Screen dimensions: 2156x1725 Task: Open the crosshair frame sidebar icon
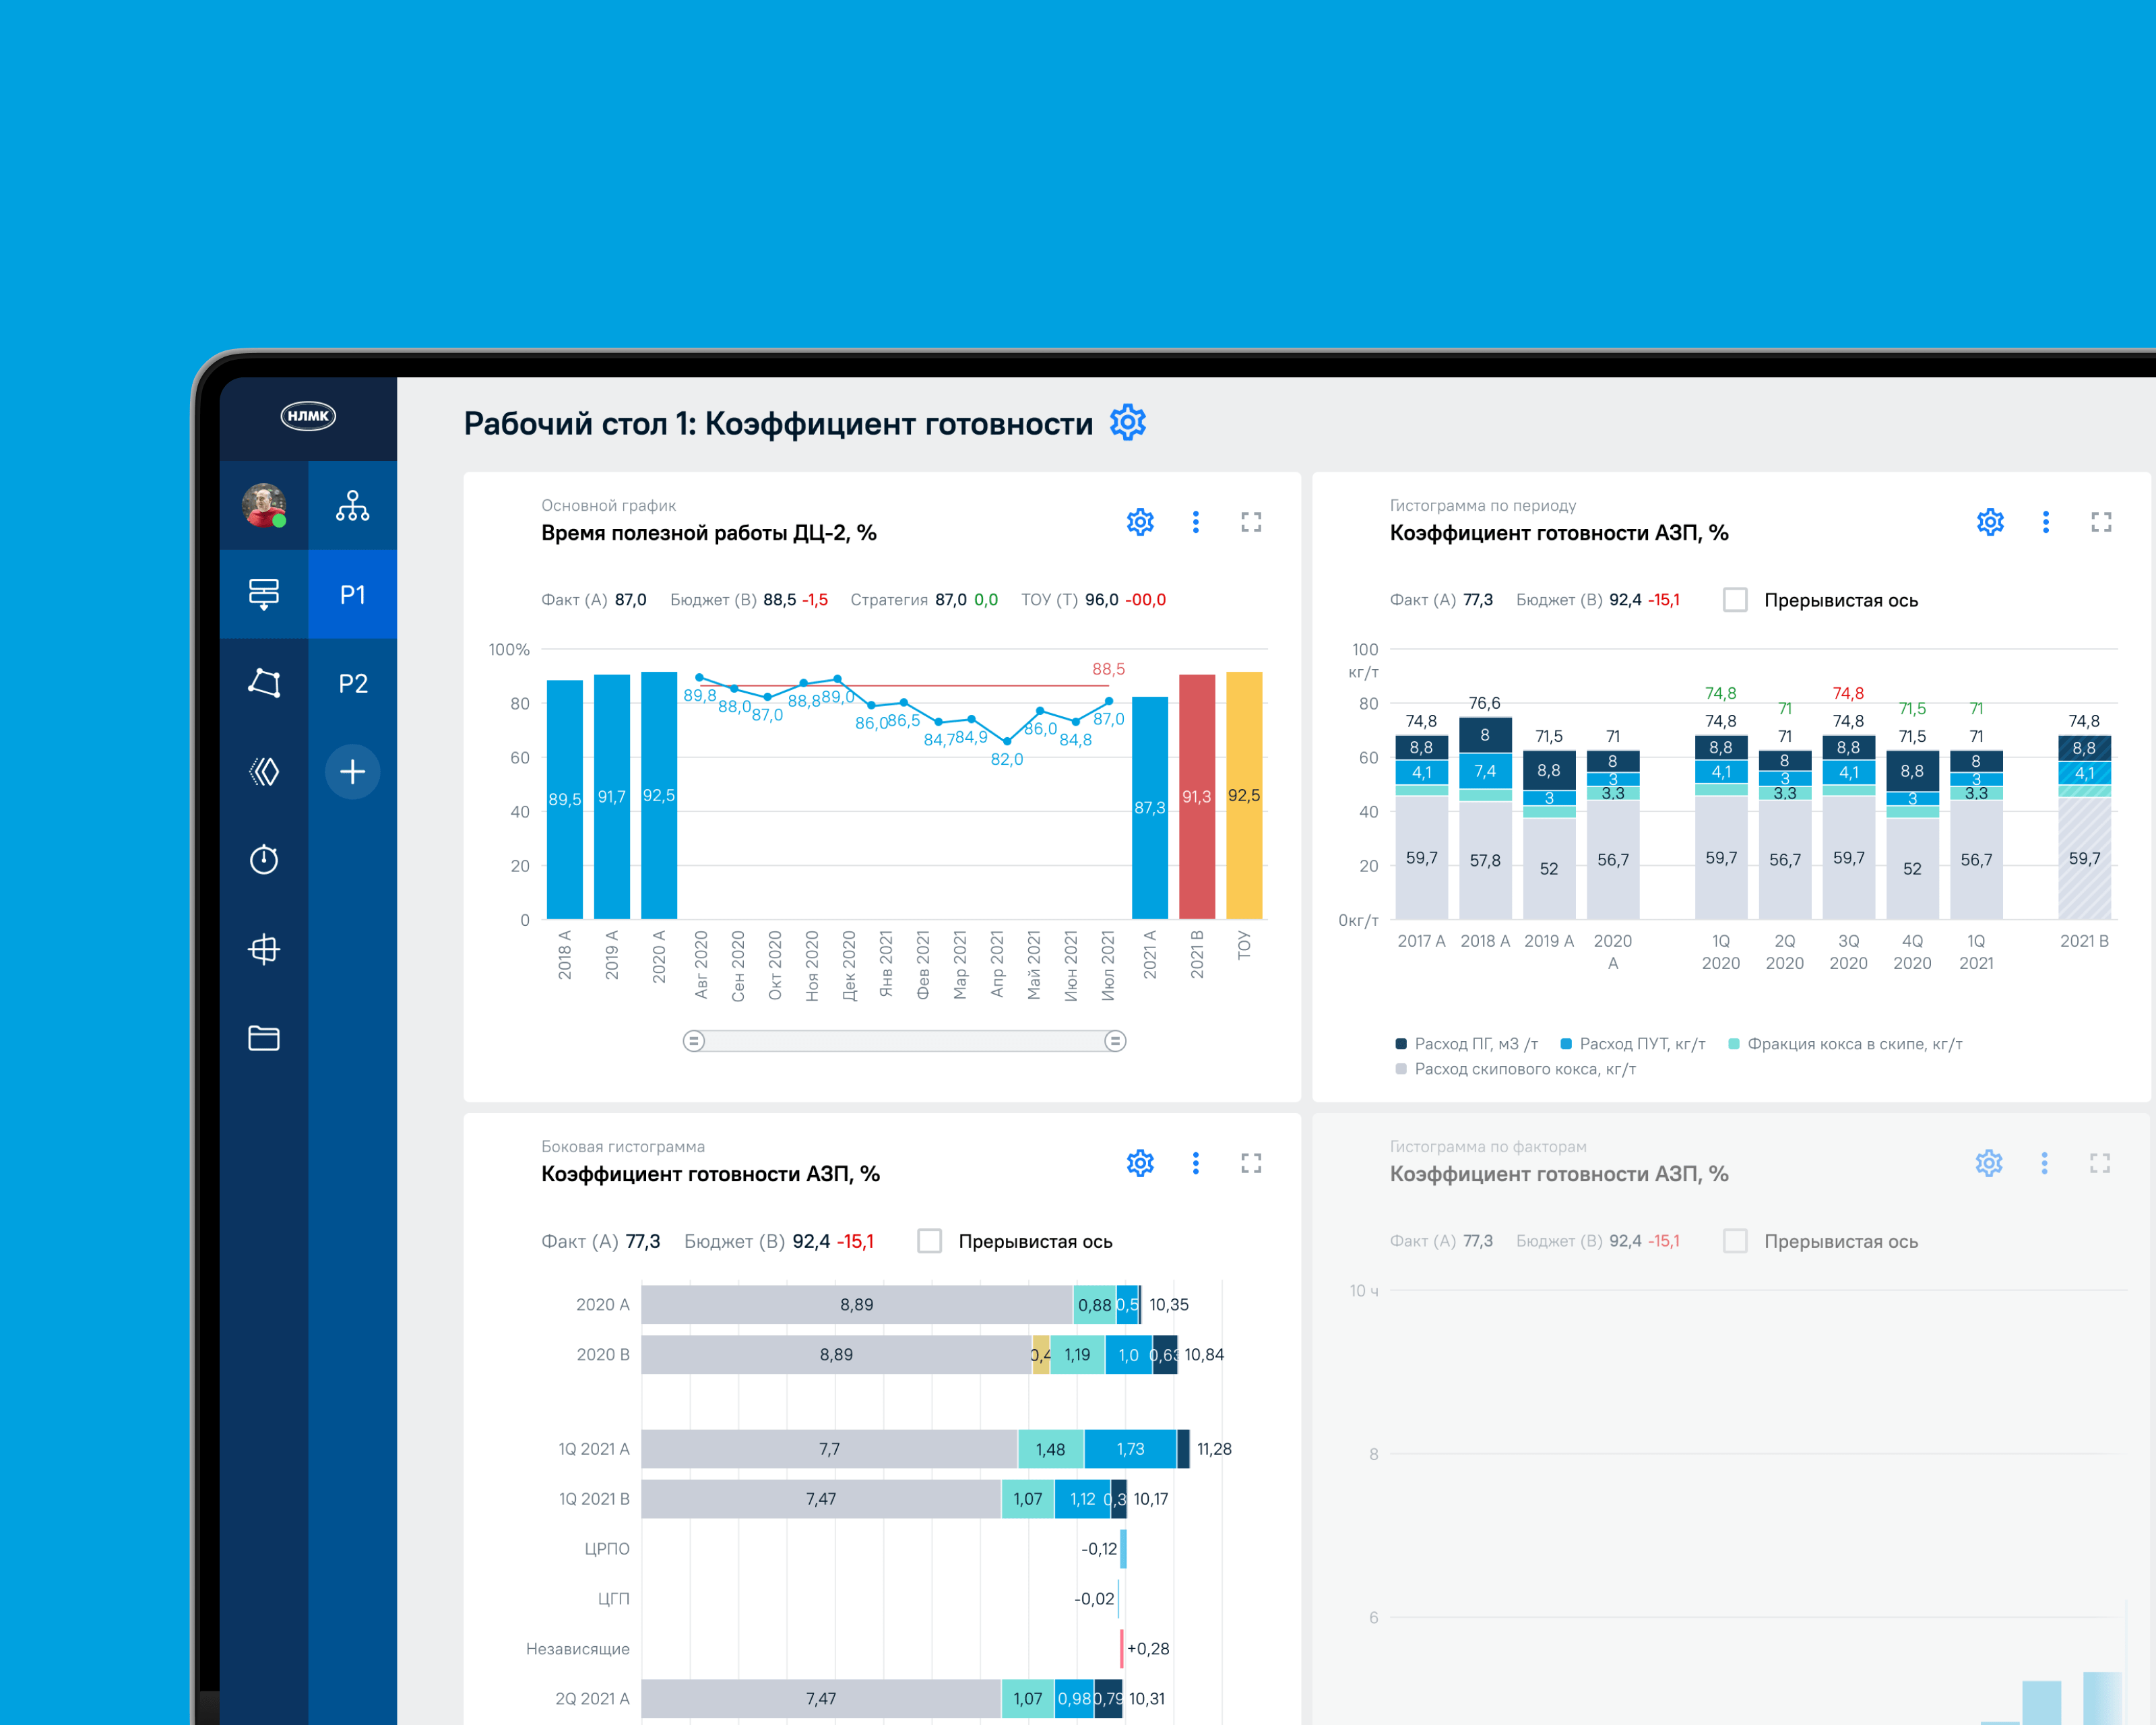pos(264,948)
